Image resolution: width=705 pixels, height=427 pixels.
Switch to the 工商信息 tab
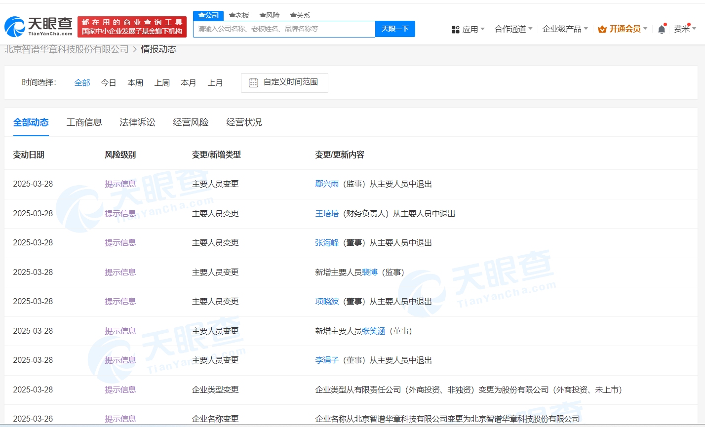pos(84,122)
